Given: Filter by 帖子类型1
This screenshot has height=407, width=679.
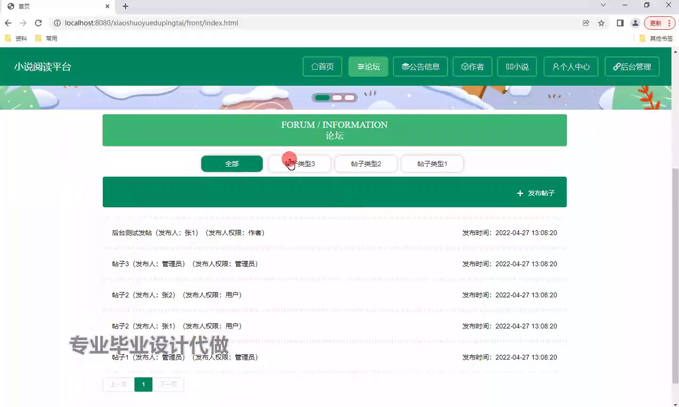Looking at the screenshot, I should [x=432, y=163].
